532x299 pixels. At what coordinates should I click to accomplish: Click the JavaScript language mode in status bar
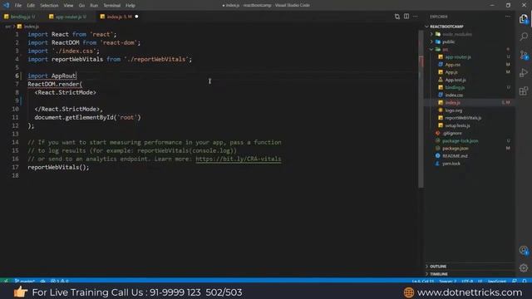pos(497,281)
